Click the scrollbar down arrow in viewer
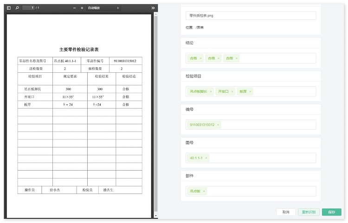Screen dimensions: 348x223 coord(156,216)
